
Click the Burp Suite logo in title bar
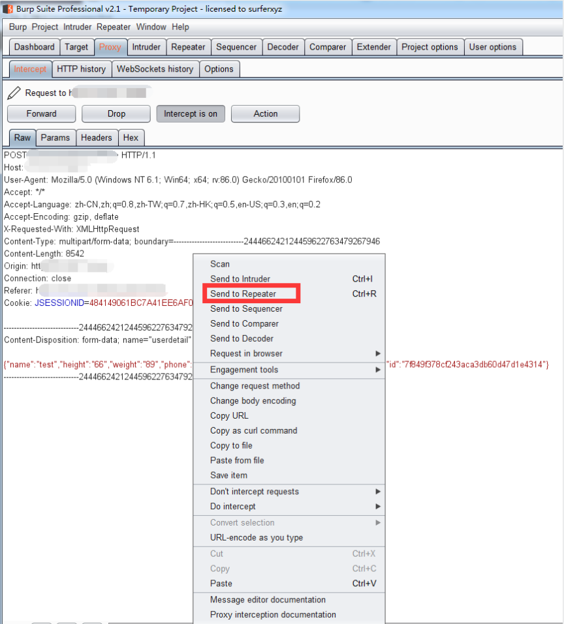click(8, 8)
